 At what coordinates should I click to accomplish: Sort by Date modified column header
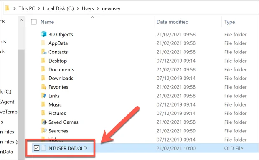[173, 22]
